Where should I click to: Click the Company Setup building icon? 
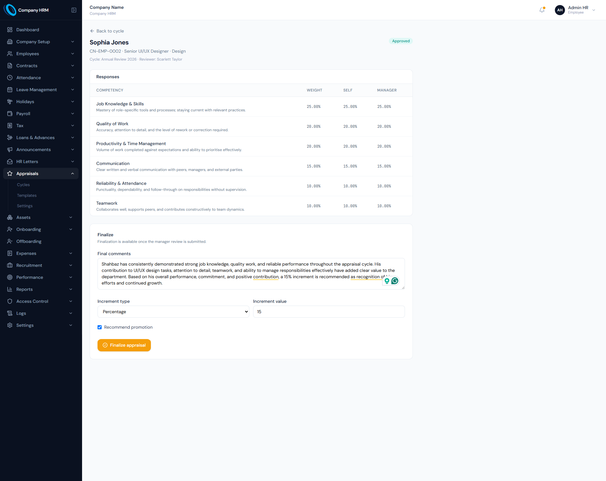click(x=10, y=42)
